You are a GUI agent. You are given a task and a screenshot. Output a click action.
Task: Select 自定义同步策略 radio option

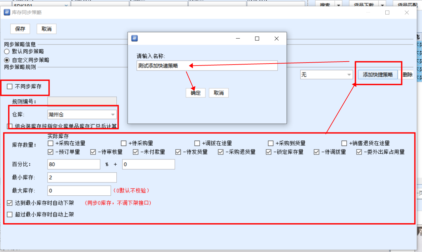[x=7, y=60]
